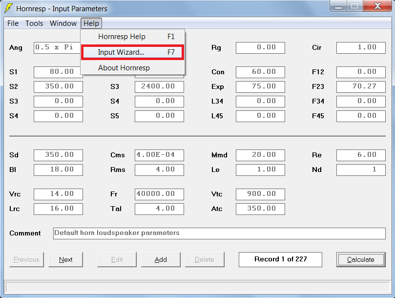This screenshot has height=298, width=395.
Task: Click the Nd field showing 1
Action: tap(361, 170)
